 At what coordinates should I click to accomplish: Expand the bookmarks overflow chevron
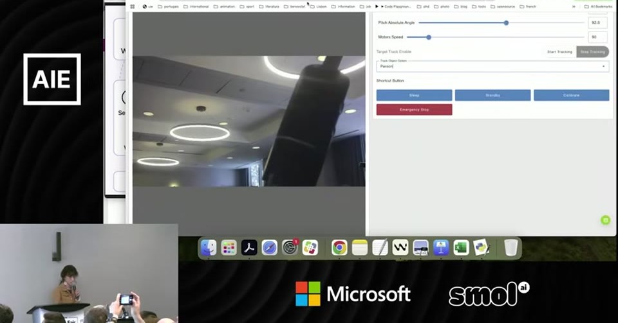tap(574, 6)
